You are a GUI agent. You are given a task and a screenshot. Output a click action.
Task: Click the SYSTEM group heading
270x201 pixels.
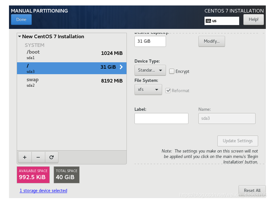pyautogui.click(x=35, y=45)
